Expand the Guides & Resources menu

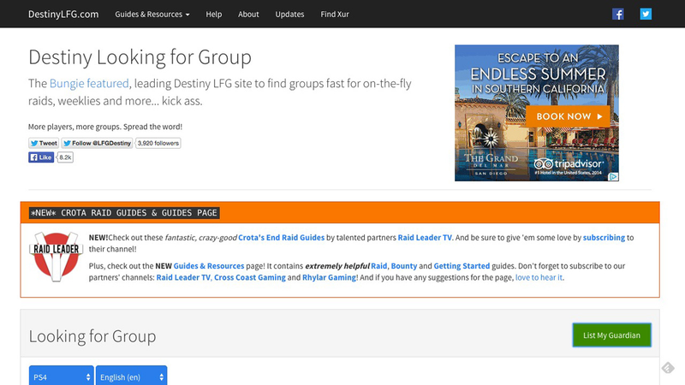coord(152,14)
